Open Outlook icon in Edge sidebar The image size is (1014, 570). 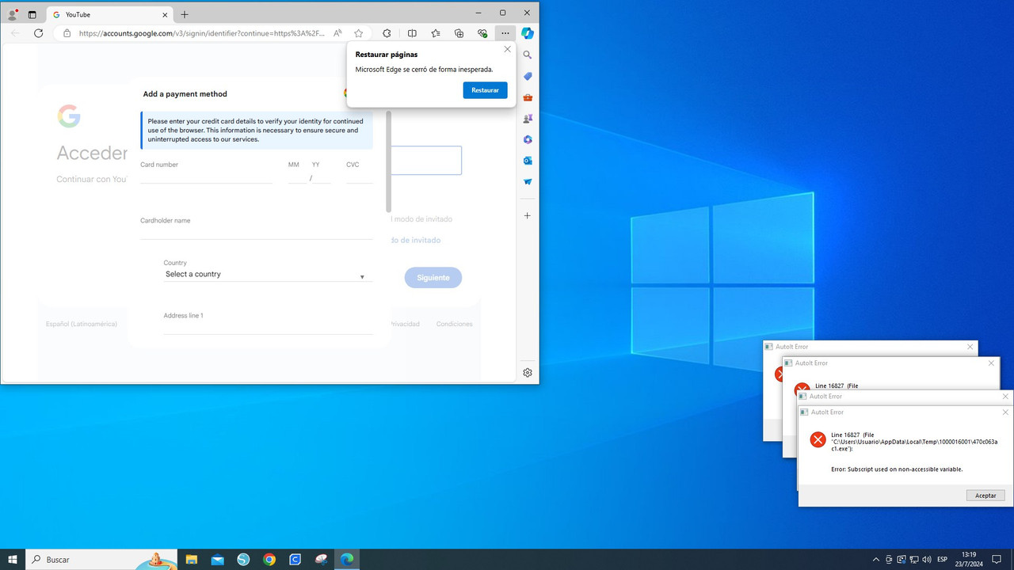click(528, 161)
